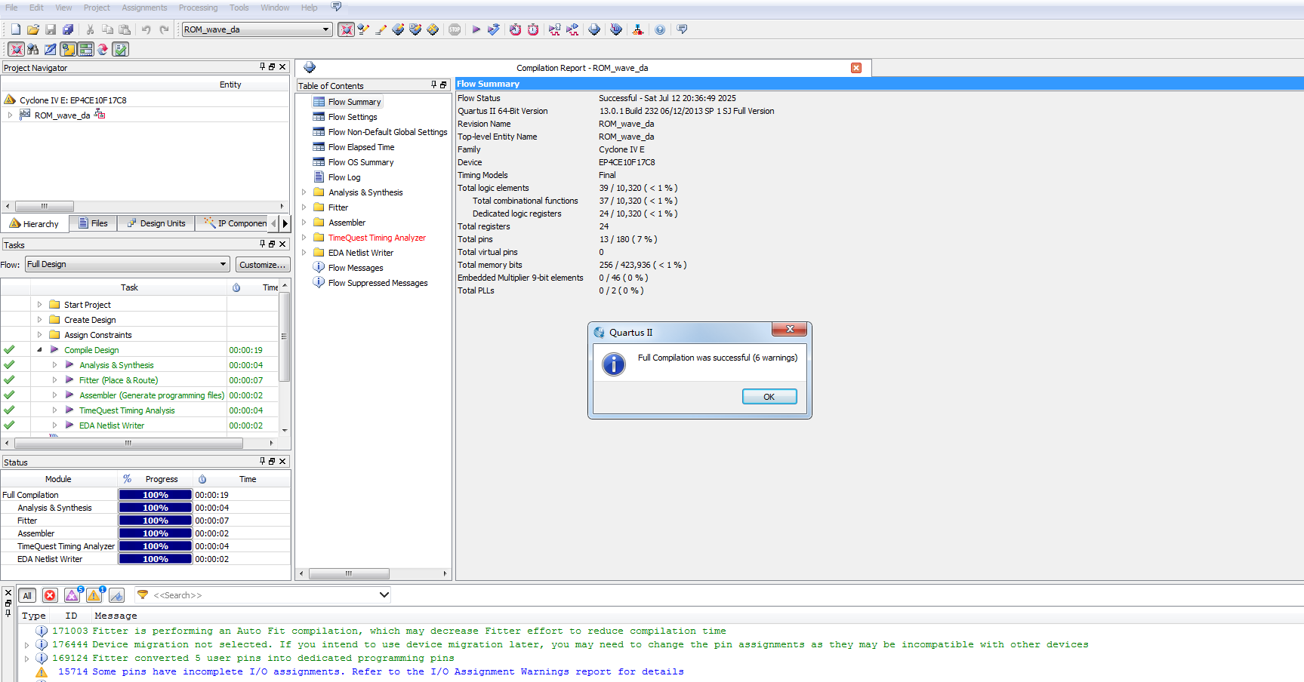Expand Analysis & Synthesis in Table of Contents

304,192
